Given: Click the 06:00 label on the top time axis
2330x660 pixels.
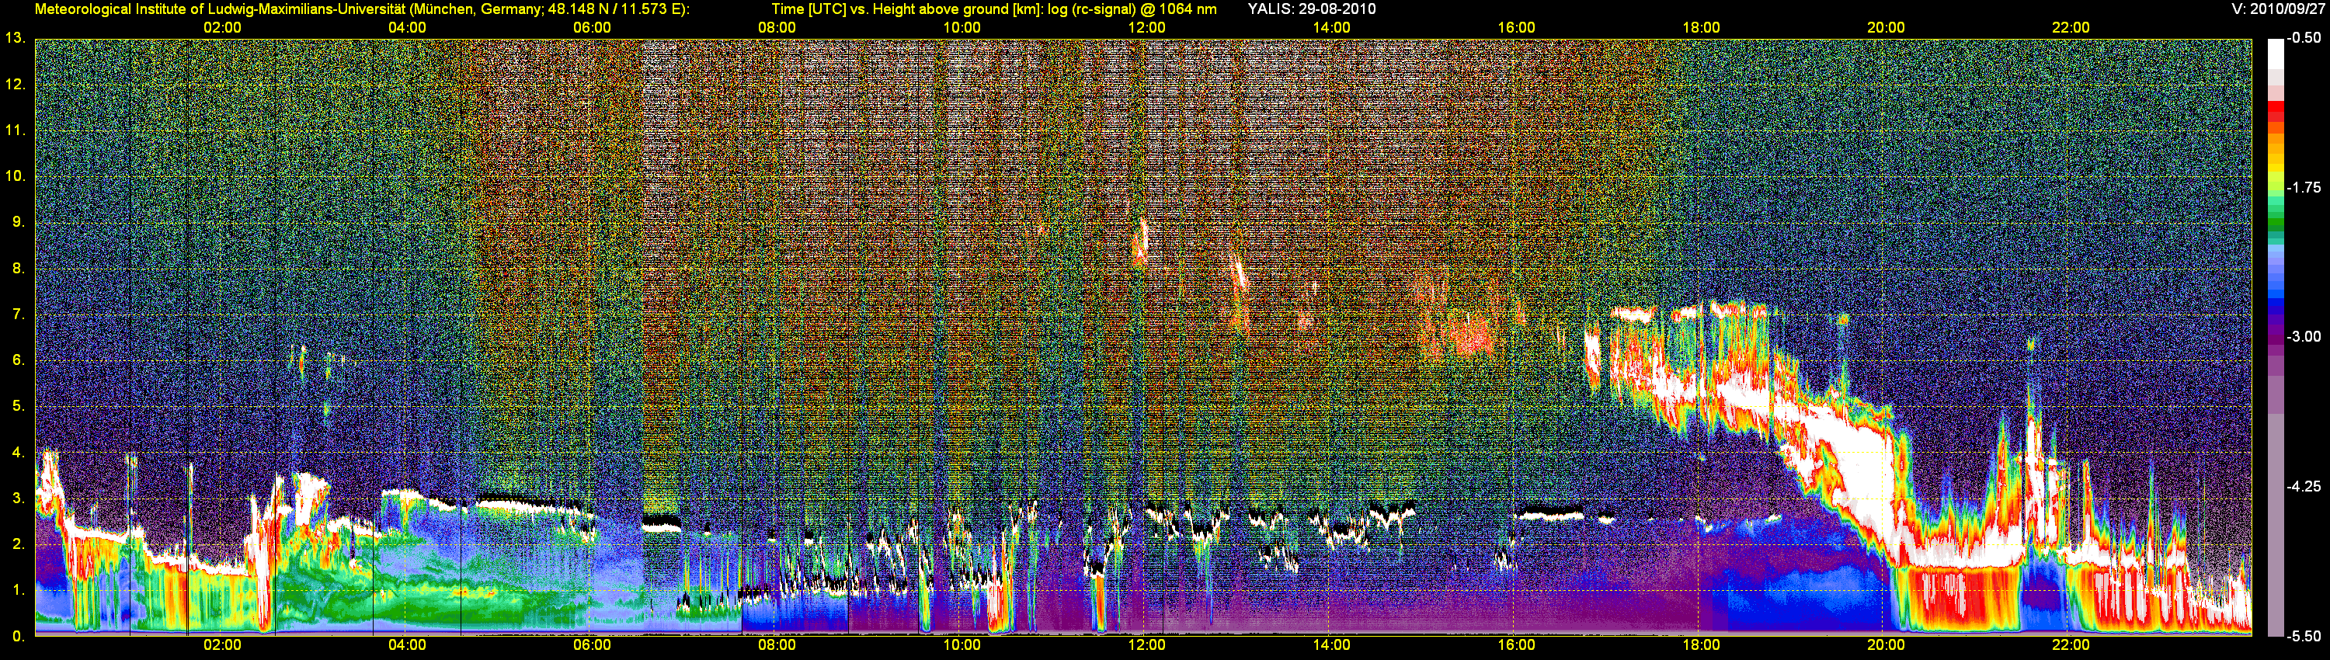Looking at the screenshot, I should pyautogui.click(x=592, y=27).
